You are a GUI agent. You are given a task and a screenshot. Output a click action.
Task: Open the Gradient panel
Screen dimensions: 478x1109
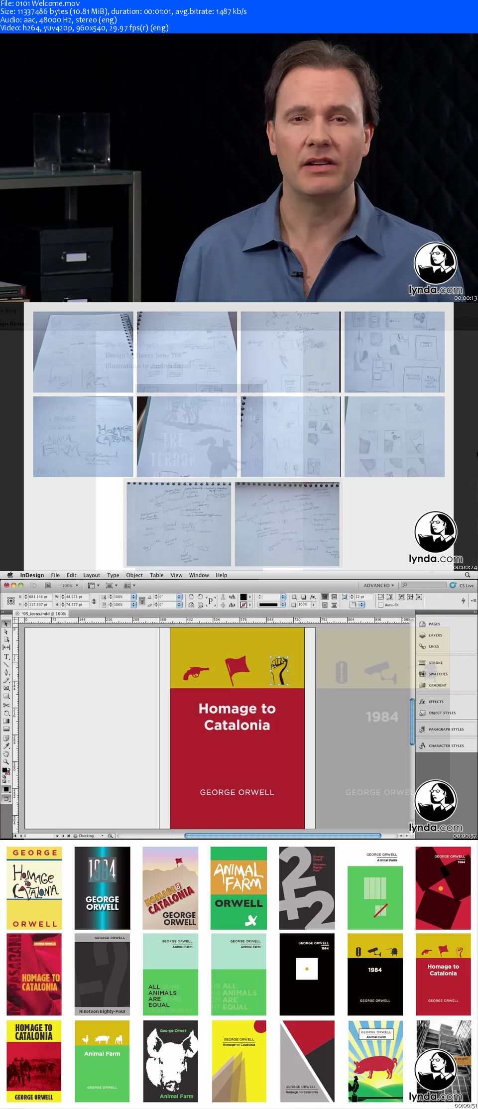pos(433,685)
